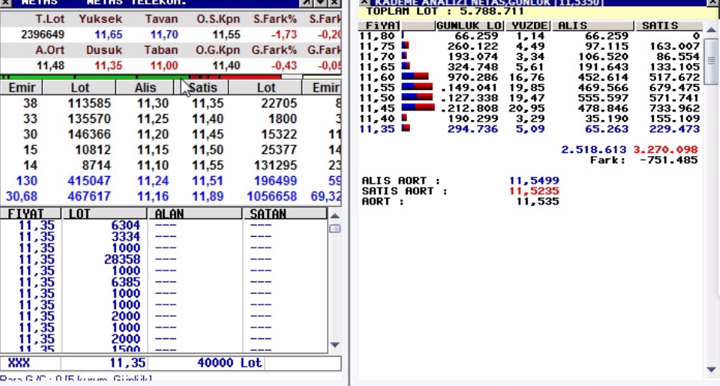Click the Emir column header on left

22,88
